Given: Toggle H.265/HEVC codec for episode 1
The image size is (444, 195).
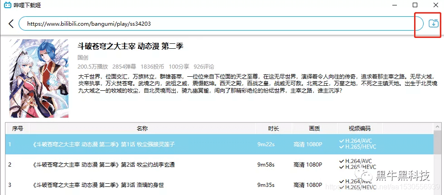Looking at the screenshot, I should (x=357, y=147).
